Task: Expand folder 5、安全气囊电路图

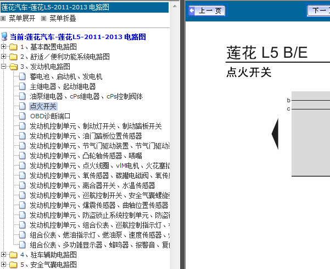Action: [x=3, y=265]
